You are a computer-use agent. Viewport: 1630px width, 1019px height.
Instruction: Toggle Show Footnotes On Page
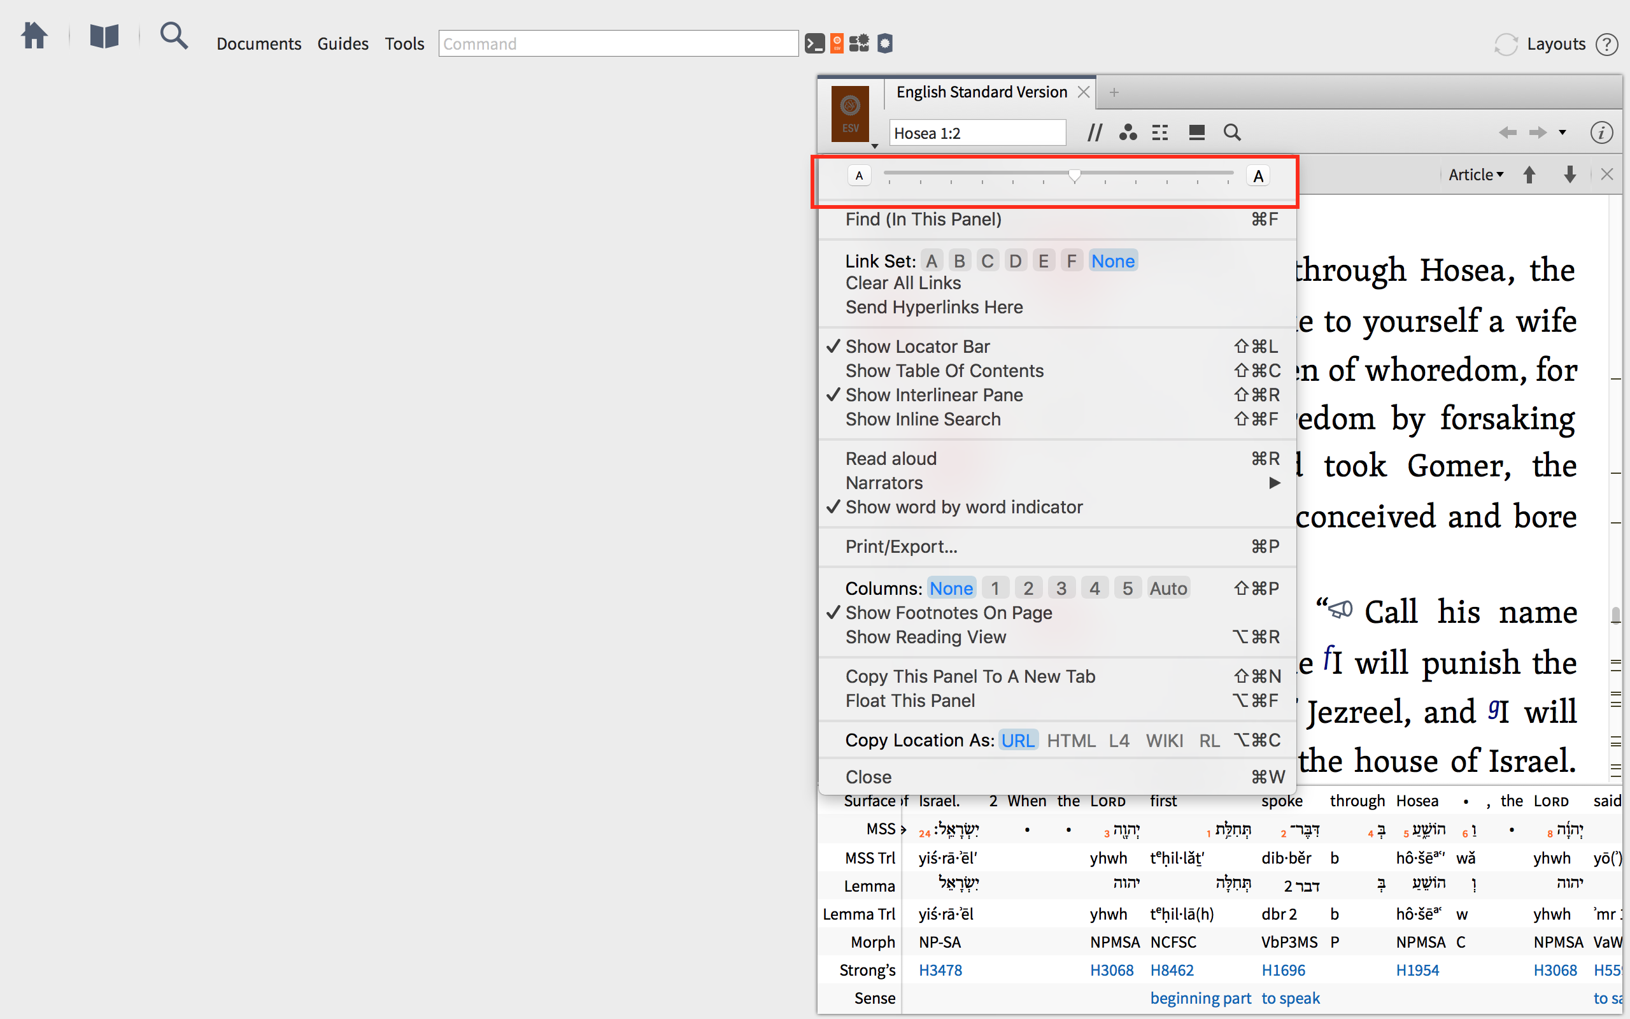[x=948, y=613]
